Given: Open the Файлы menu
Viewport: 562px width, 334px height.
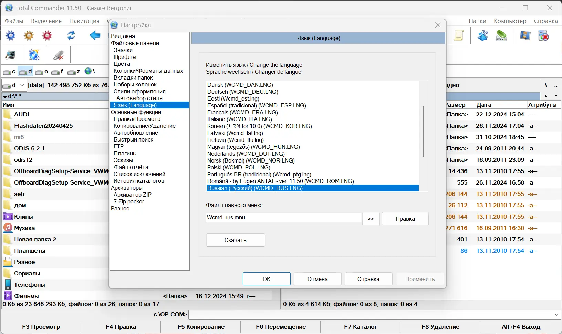Looking at the screenshot, I should (13, 21).
